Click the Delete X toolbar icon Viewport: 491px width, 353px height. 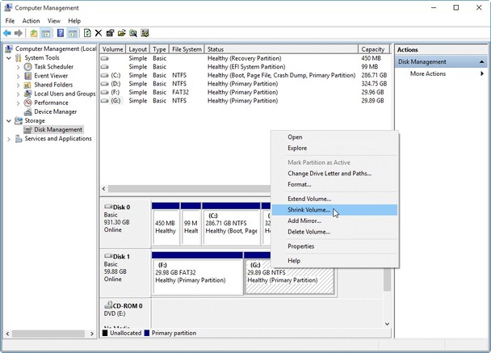(99, 33)
